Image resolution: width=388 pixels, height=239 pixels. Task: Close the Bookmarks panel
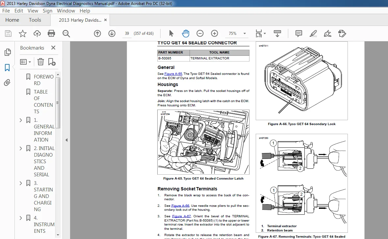click(53, 48)
